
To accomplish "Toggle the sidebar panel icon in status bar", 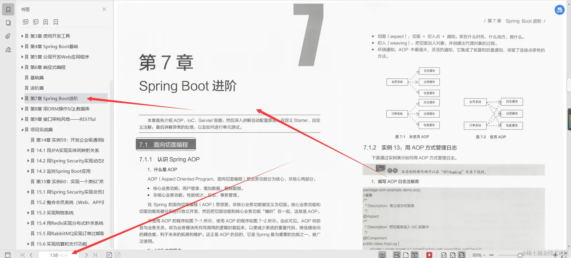I will pos(8,255).
